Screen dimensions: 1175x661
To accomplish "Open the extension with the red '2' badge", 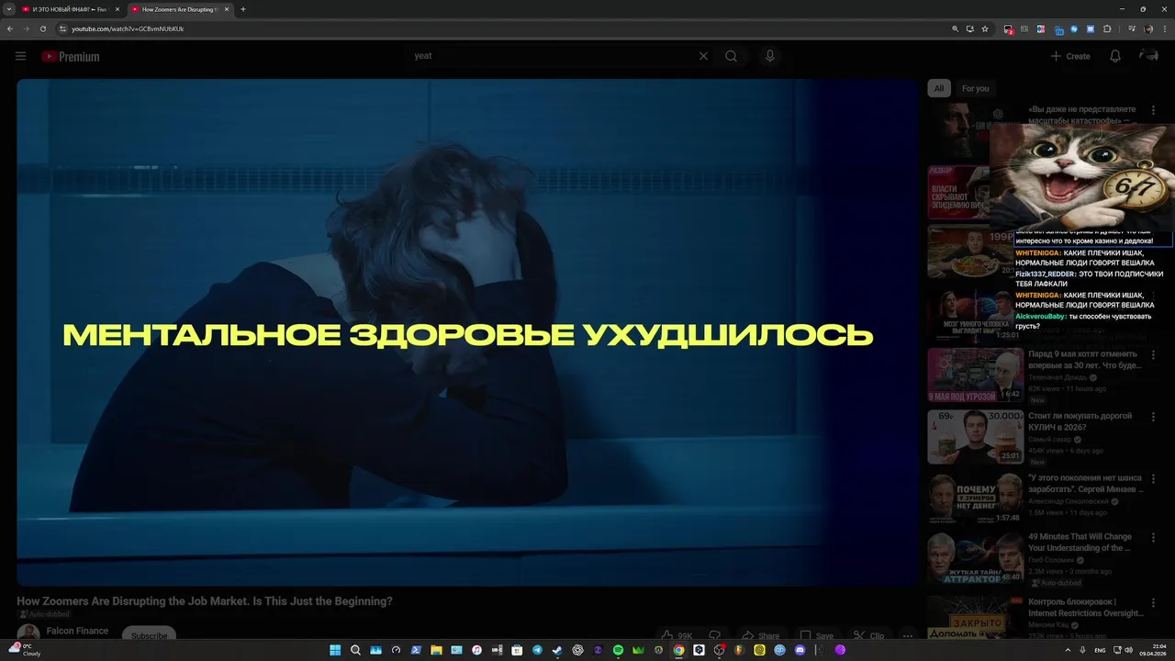I will click(x=1009, y=29).
